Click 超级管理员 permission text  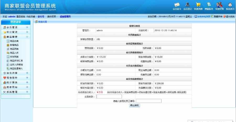coord(65,16)
